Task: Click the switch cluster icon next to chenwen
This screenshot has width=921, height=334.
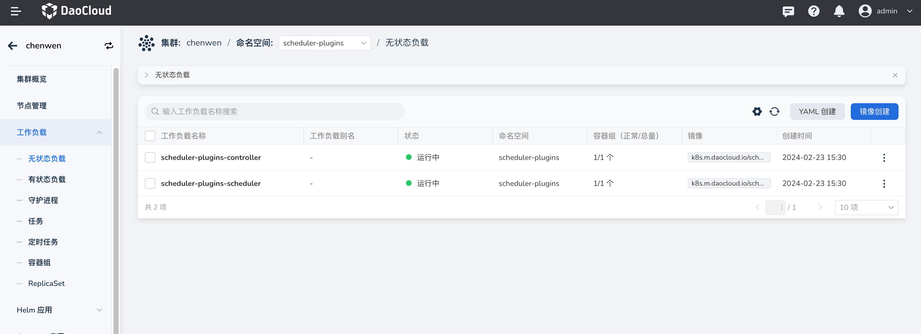Action: tap(109, 46)
